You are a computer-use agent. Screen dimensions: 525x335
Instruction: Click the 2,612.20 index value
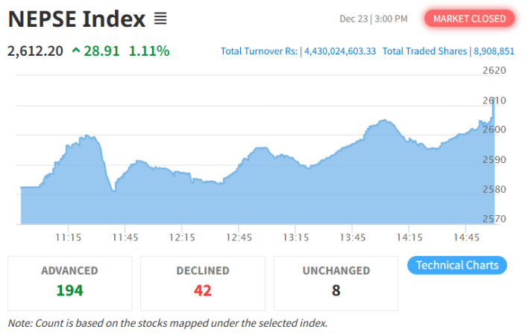pyautogui.click(x=35, y=51)
